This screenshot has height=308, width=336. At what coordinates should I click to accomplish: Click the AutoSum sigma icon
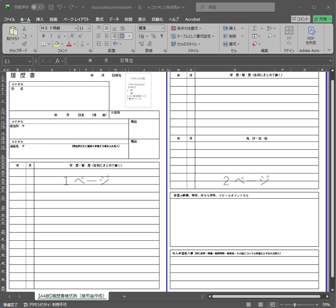254,28
